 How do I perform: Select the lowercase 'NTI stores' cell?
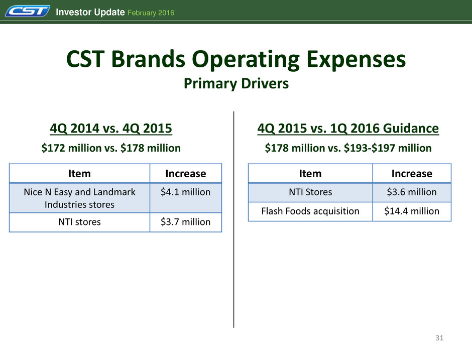coord(79,222)
